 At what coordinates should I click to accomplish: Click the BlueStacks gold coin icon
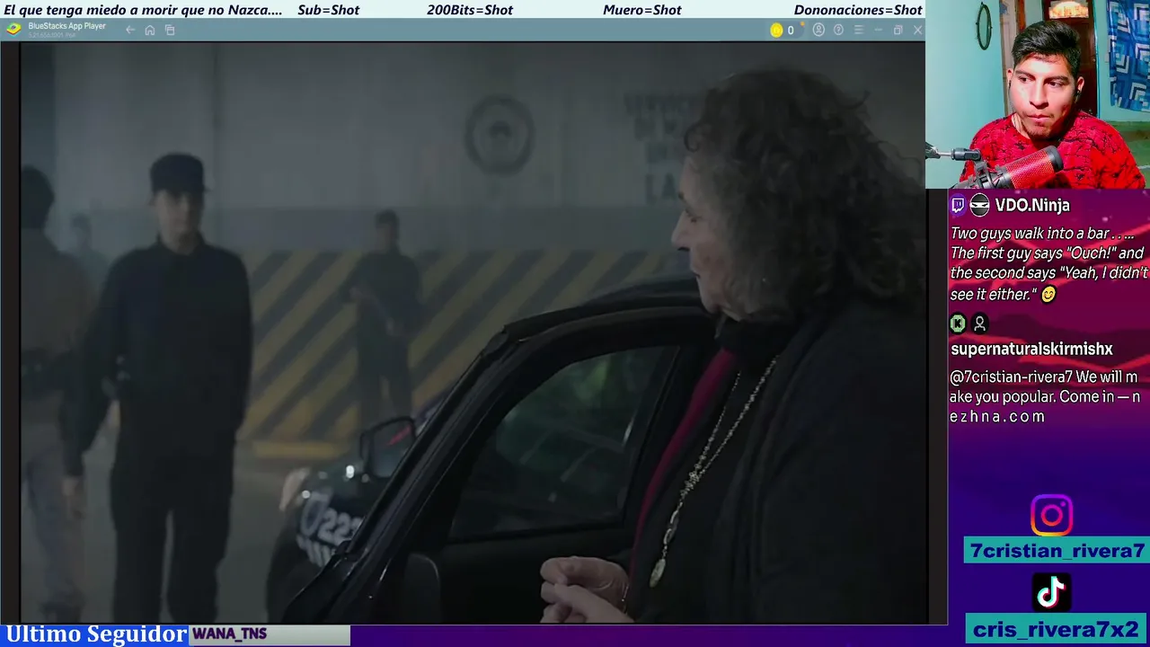(x=776, y=30)
